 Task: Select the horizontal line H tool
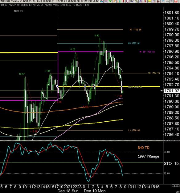[x=154, y=1]
